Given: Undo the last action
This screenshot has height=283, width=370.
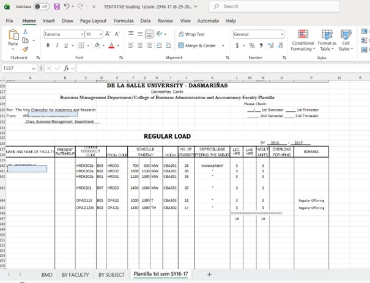Looking at the screenshot, I should click(67, 7).
